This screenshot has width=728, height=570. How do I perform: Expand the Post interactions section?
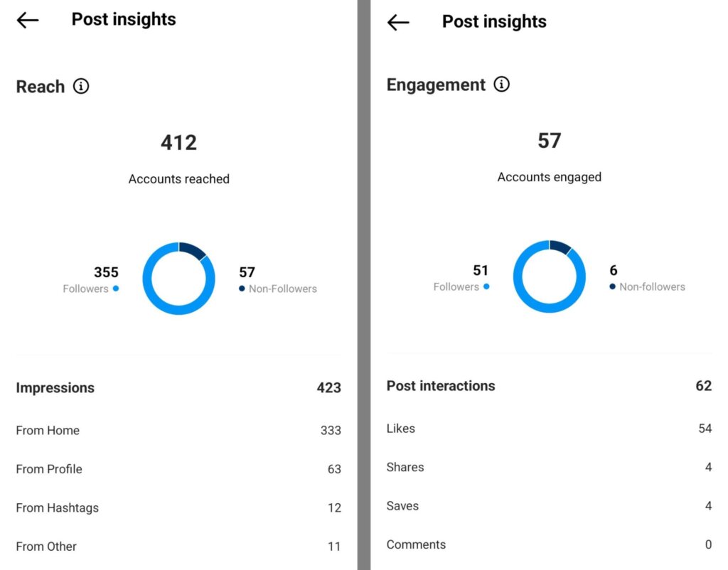[x=440, y=386]
